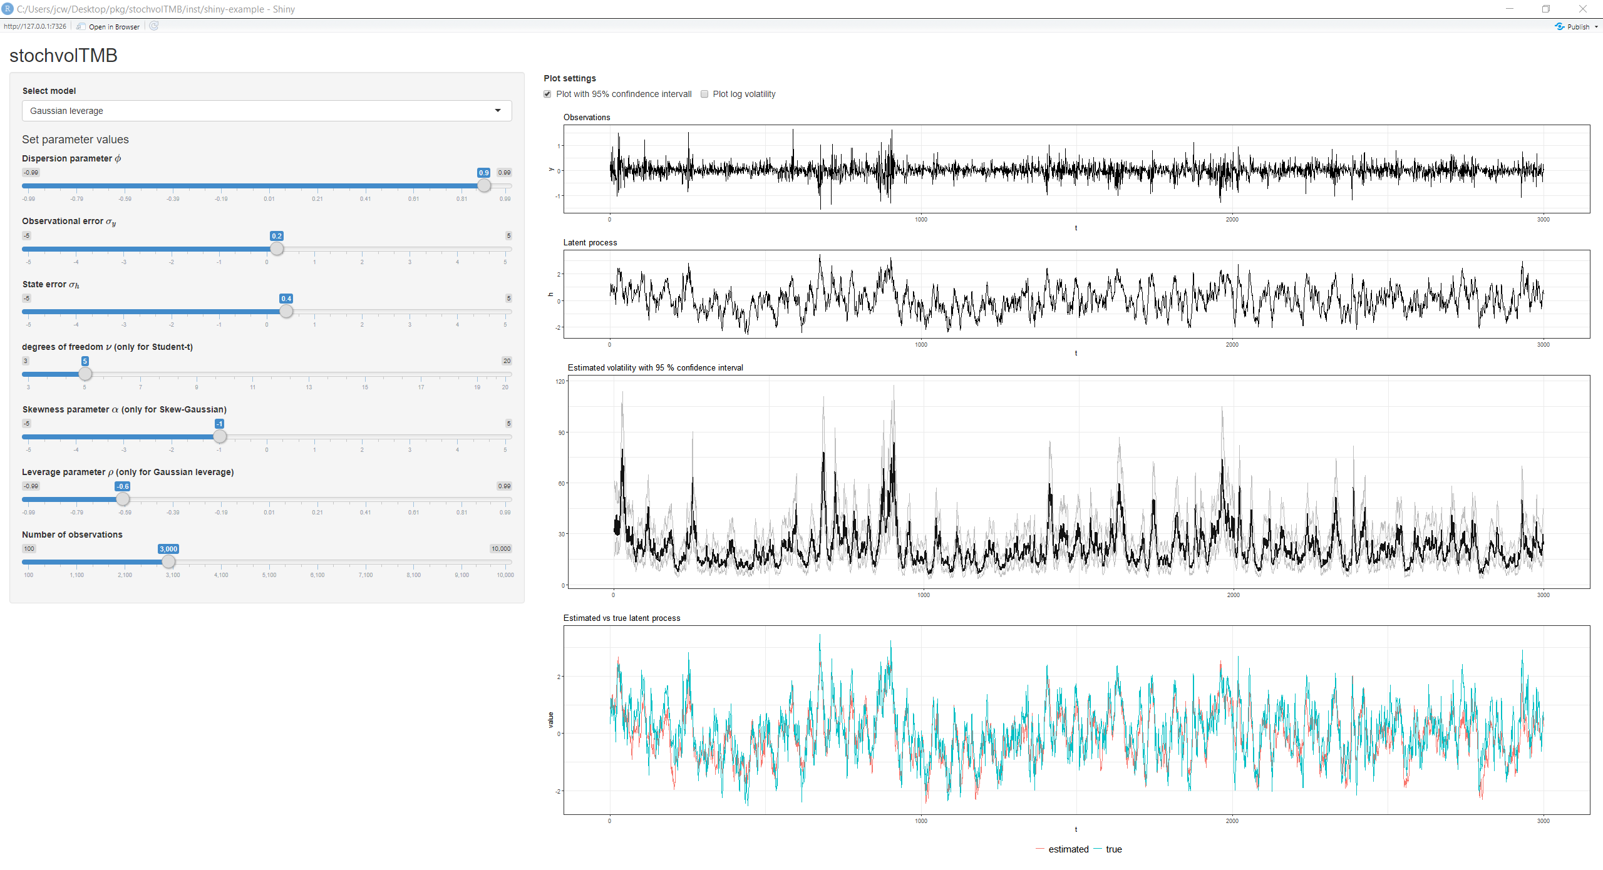The width and height of the screenshot is (1603, 870).
Task: Click the refresh app icon
Action: coord(154,26)
